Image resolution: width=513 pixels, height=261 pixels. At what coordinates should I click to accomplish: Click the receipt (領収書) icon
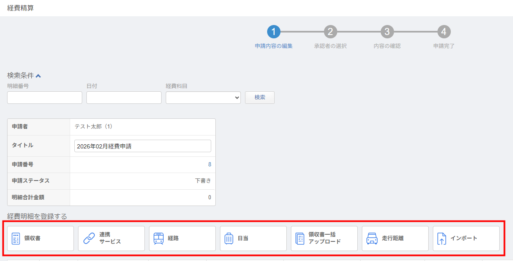(16, 238)
